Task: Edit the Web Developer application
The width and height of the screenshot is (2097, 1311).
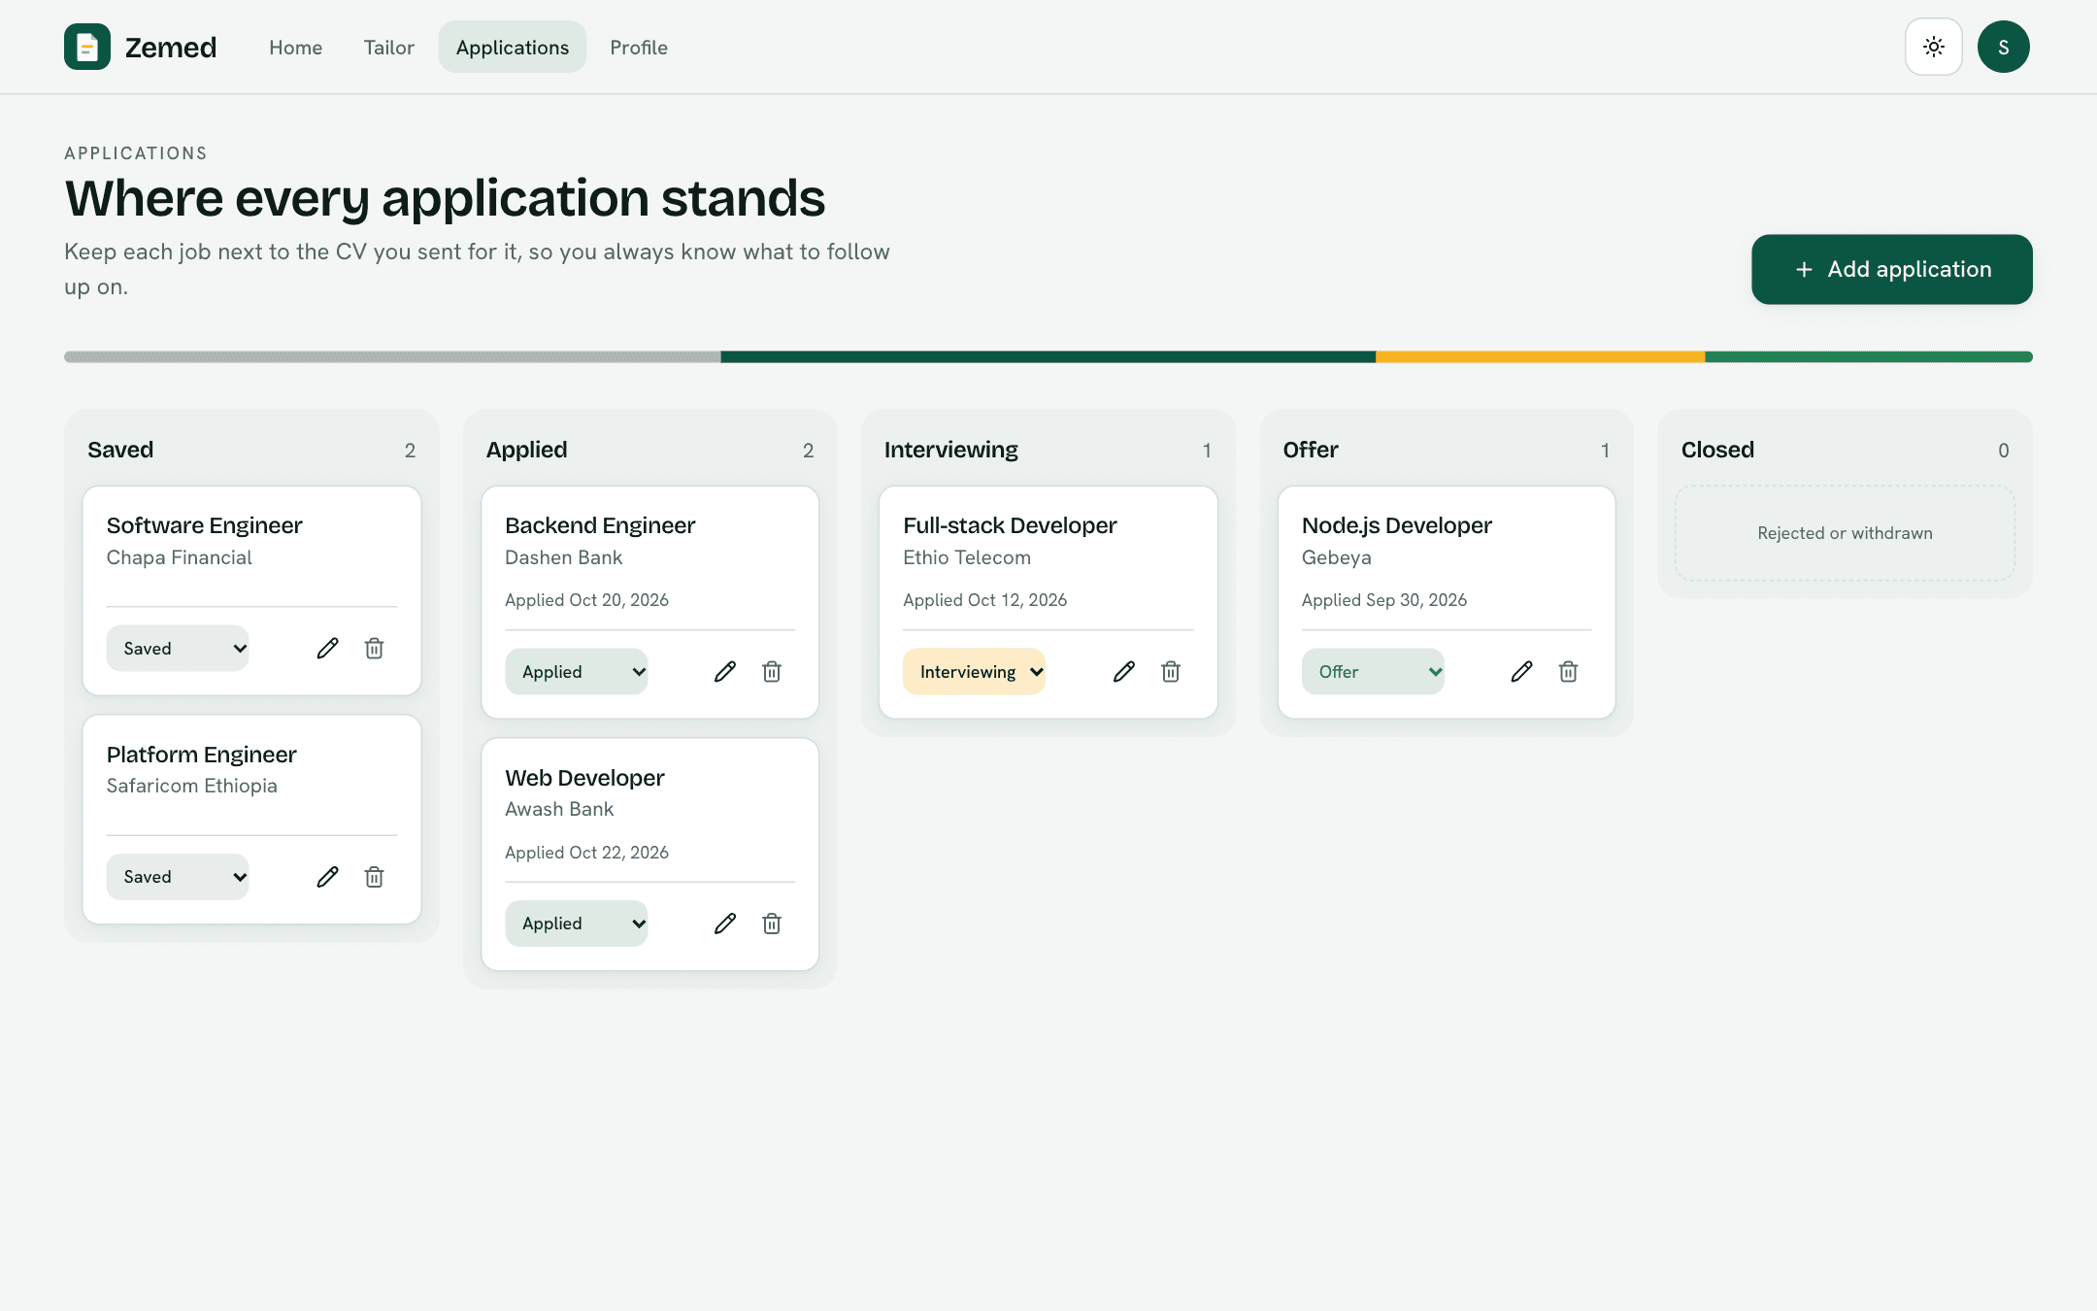Action: [x=725, y=924]
